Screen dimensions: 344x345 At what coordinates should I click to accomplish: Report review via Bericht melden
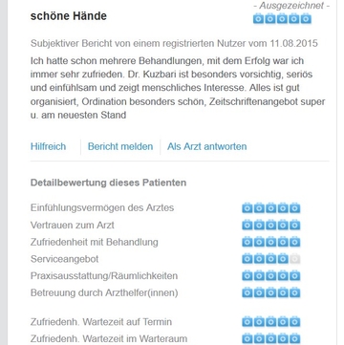tap(120, 146)
